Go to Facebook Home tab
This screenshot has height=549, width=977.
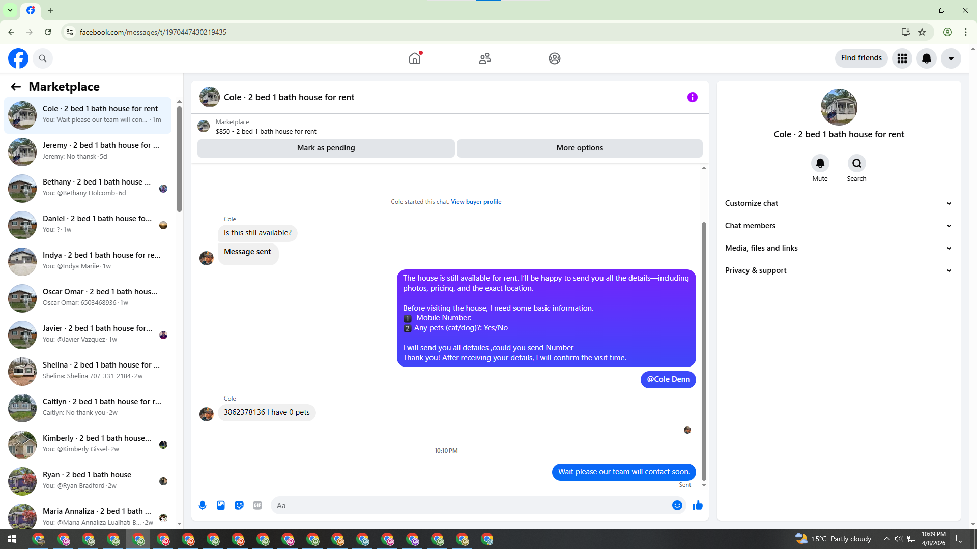415,58
